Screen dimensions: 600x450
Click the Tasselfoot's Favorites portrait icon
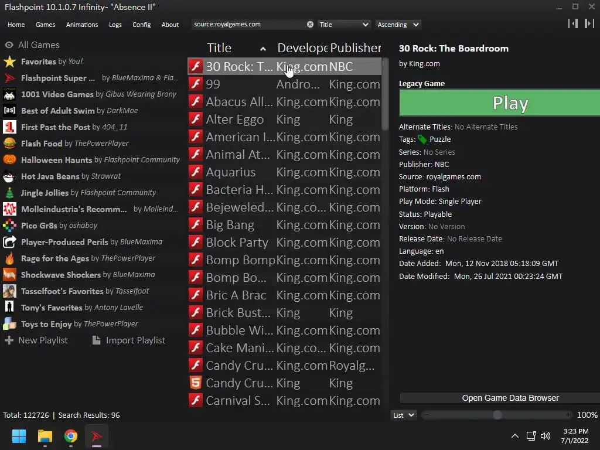[x=9, y=291]
